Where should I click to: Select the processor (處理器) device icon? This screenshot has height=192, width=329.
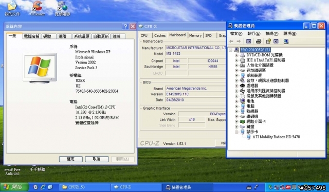pos(243,86)
